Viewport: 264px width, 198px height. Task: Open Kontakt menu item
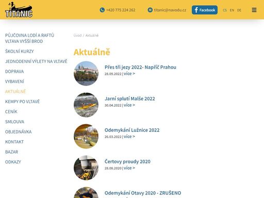[x=14, y=142]
